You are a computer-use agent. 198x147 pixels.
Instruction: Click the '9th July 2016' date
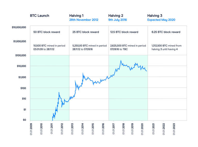[117, 20]
